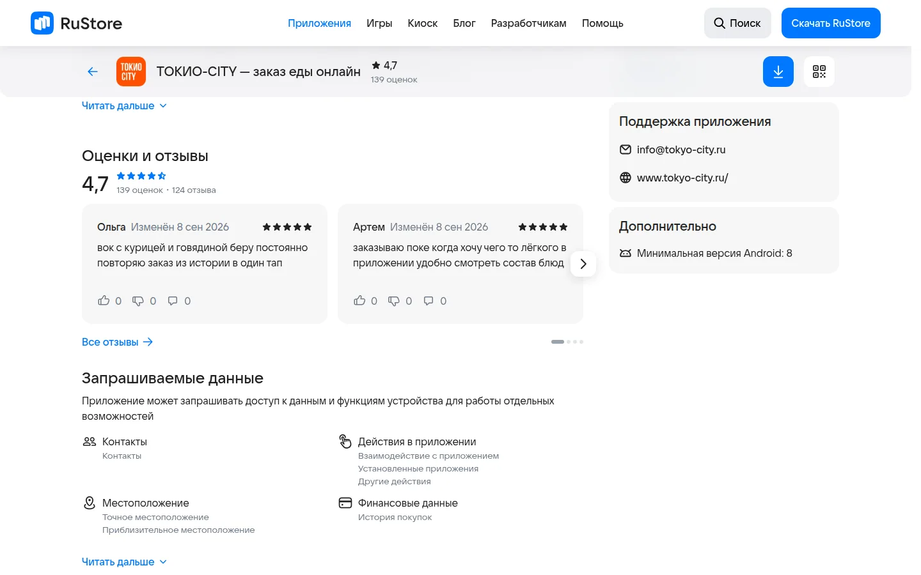Viewport: 921px width, 575px height.
Task: Click the Финансовые данные card icon
Action: click(345, 503)
